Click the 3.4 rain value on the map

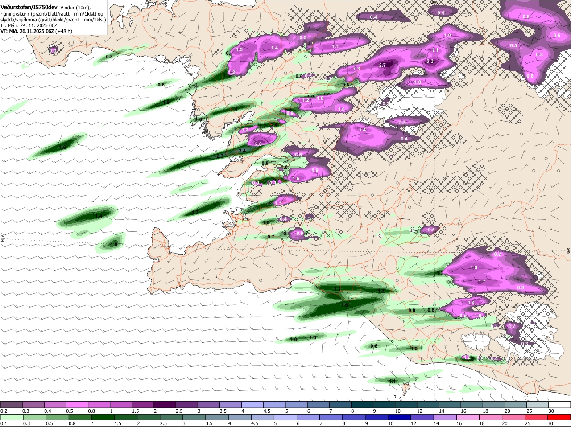(242, 151)
